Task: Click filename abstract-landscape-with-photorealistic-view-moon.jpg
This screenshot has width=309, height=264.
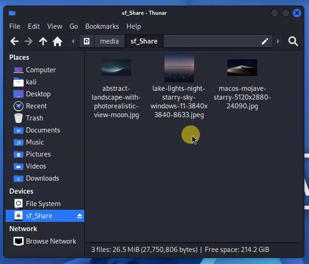Action: (x=116, y=101)
